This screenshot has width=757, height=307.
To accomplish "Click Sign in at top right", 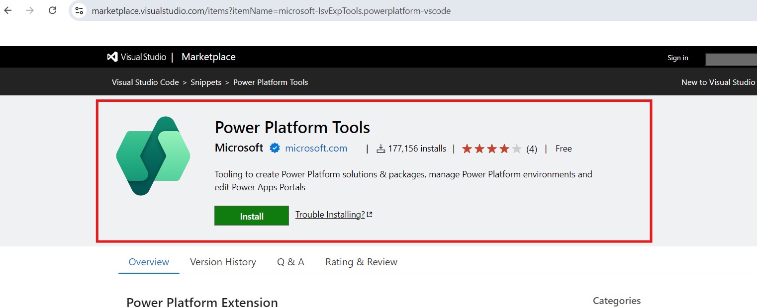I will tap(677, 58).
